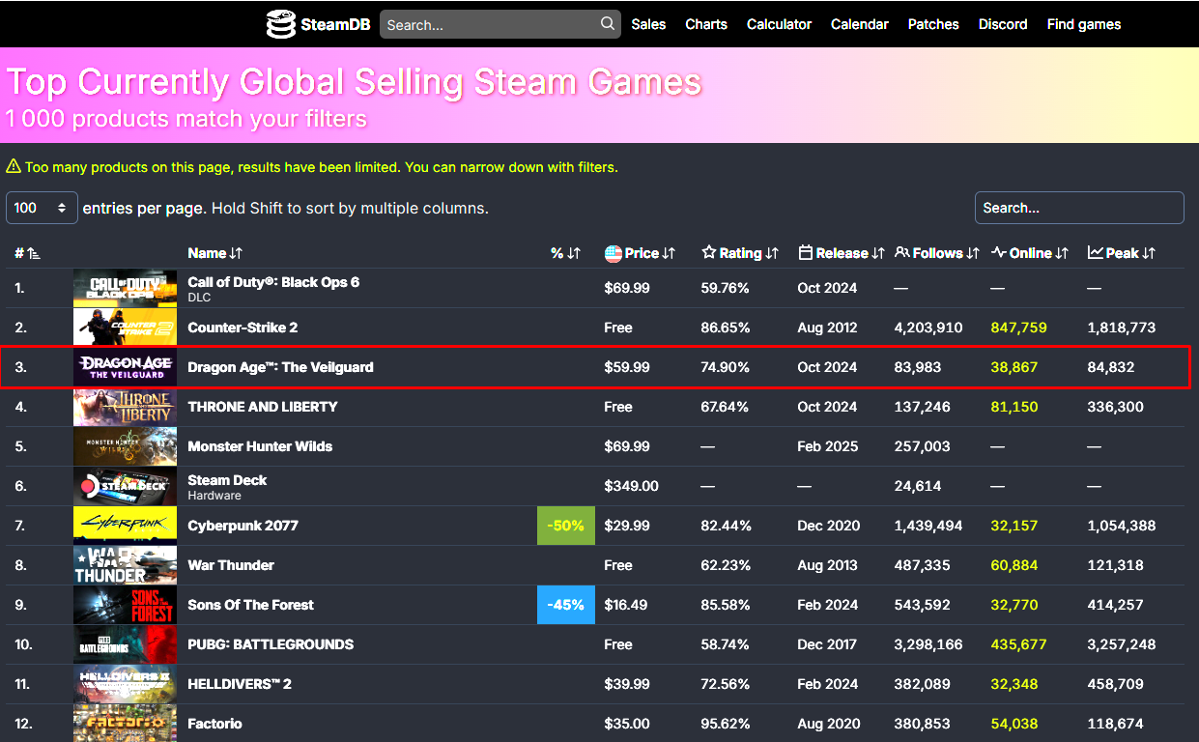Screen dimensions: 1199x742
Task: Click the Helldivers 2 thumbnail image
Action: [x=126, y=684]
